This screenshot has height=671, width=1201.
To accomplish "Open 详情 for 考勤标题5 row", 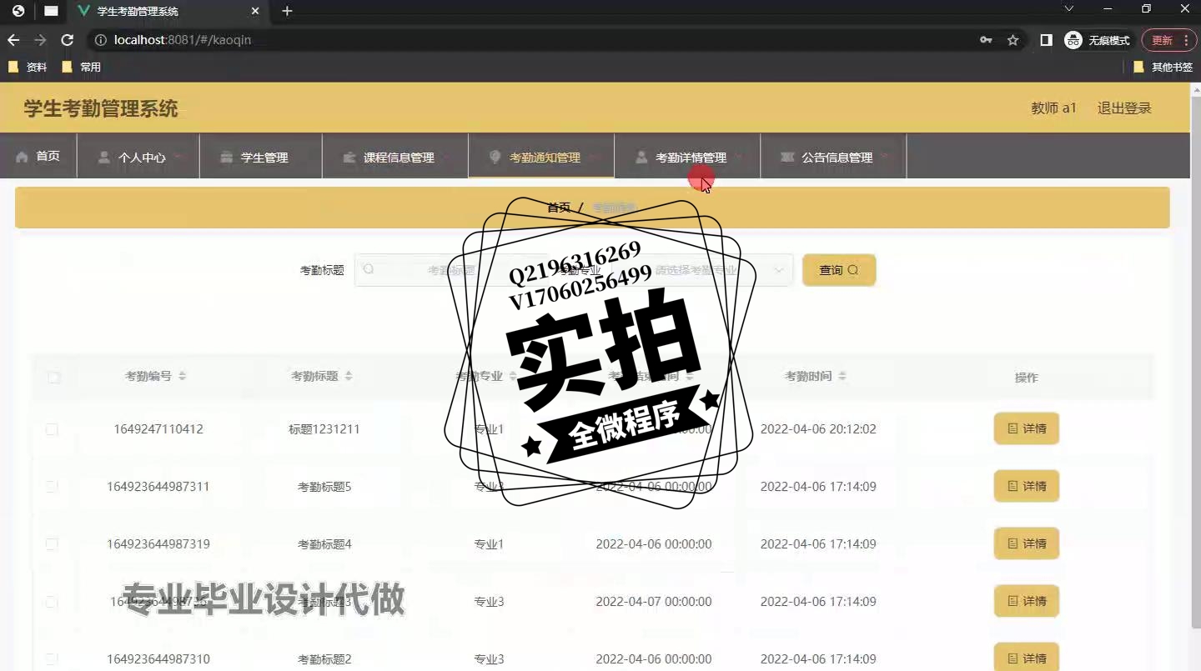I will (x=1027, y=486).
